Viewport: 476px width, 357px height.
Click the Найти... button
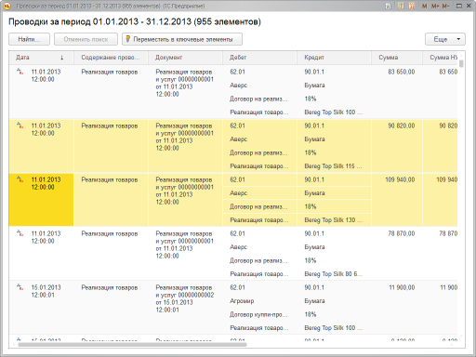pos(29,39)
